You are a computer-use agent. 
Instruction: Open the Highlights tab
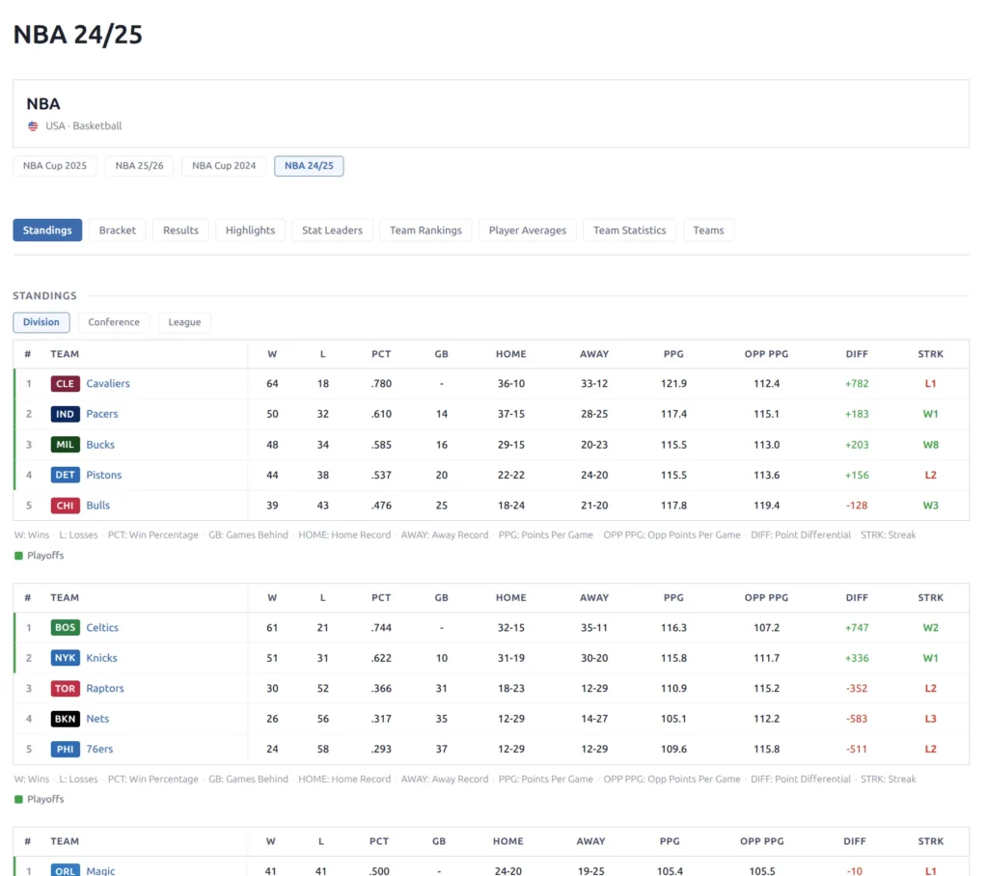click(x=250, y=230)
